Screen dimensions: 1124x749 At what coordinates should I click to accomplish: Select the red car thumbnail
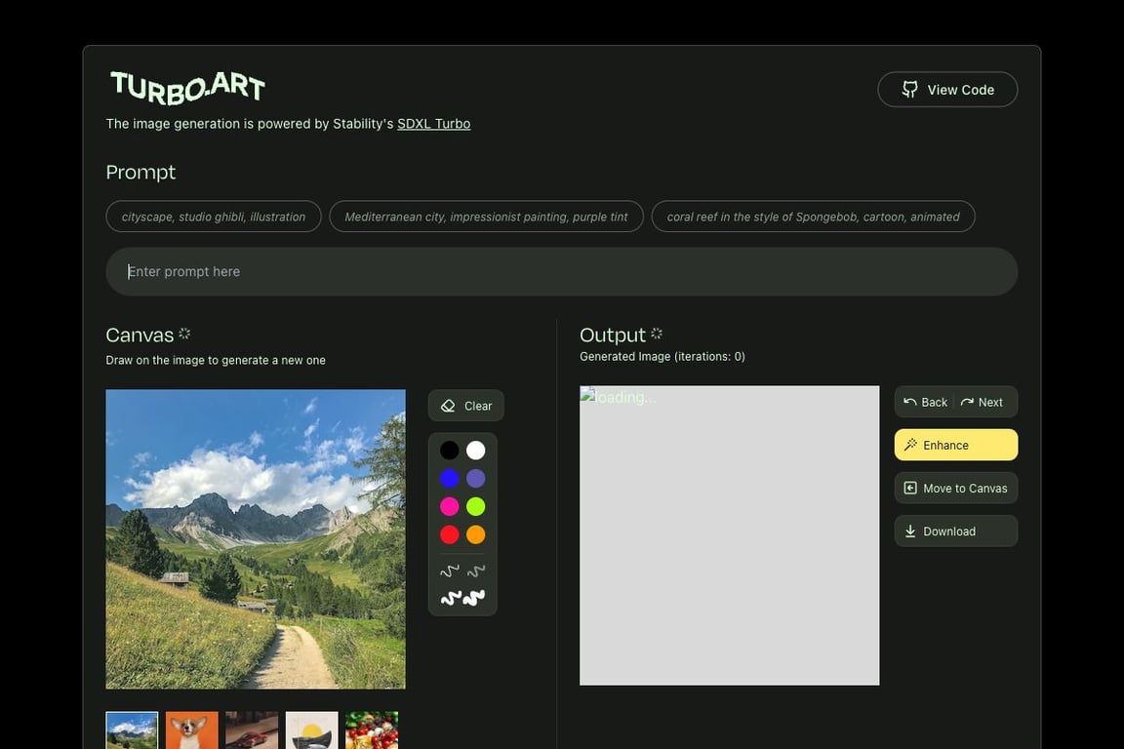tap(252, 730)
